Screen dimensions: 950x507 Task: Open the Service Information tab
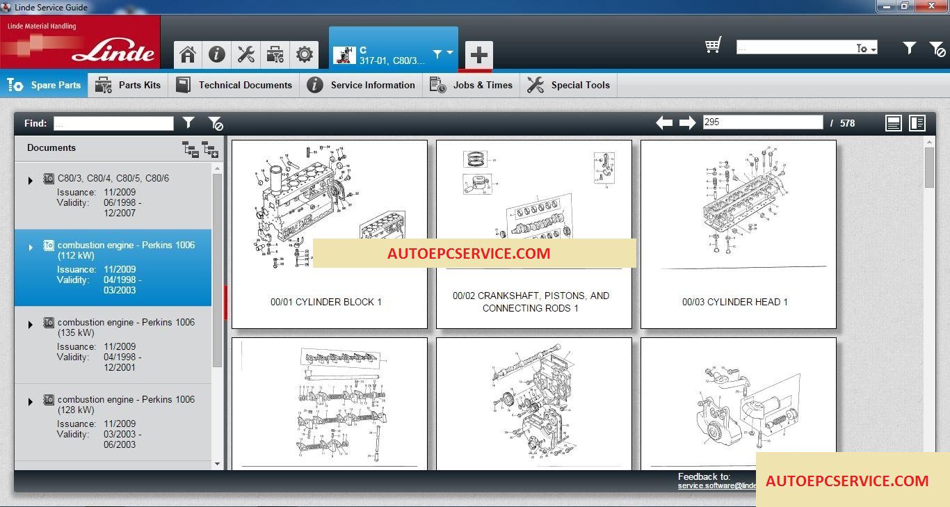point(362,85)
